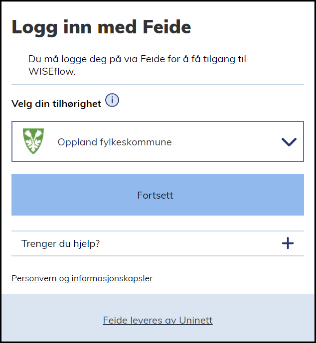Click the light blue footer area
Image resolution: width=316 pixels, height=343 pixels.
point(158,304)
